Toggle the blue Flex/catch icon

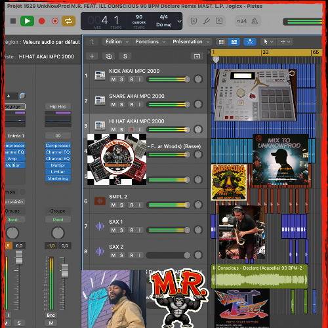click(250, 42)
